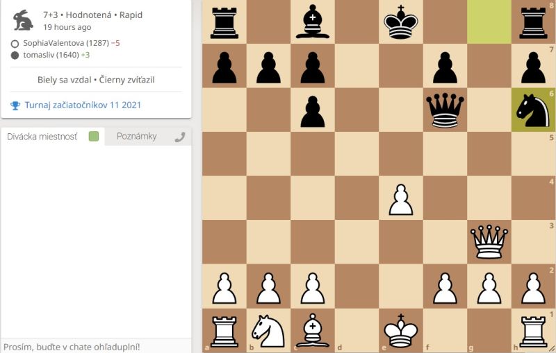
Task: Select the white bishop on c1
Action: 313,330
